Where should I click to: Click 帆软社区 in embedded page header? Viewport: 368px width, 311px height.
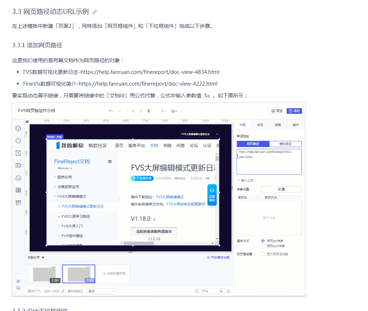98,146
